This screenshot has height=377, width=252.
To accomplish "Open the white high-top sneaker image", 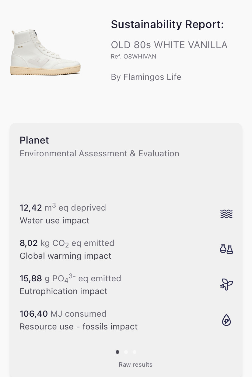I will click(x=46, y=52).
